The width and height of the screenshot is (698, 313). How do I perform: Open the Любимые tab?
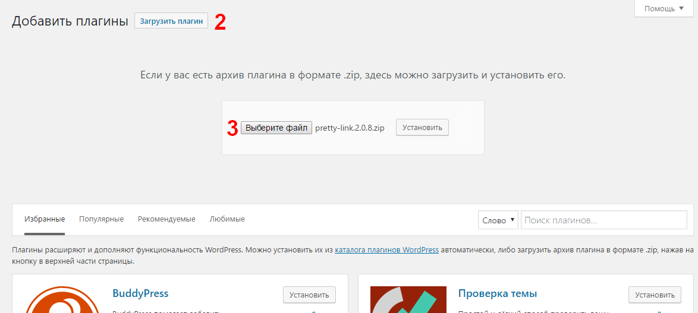pyautogui.click(x=227, y=219)
